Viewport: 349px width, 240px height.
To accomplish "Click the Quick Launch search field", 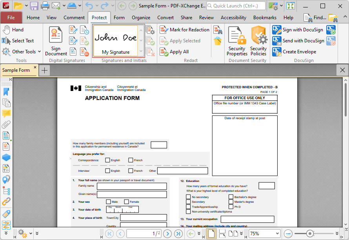I will 236,6.
